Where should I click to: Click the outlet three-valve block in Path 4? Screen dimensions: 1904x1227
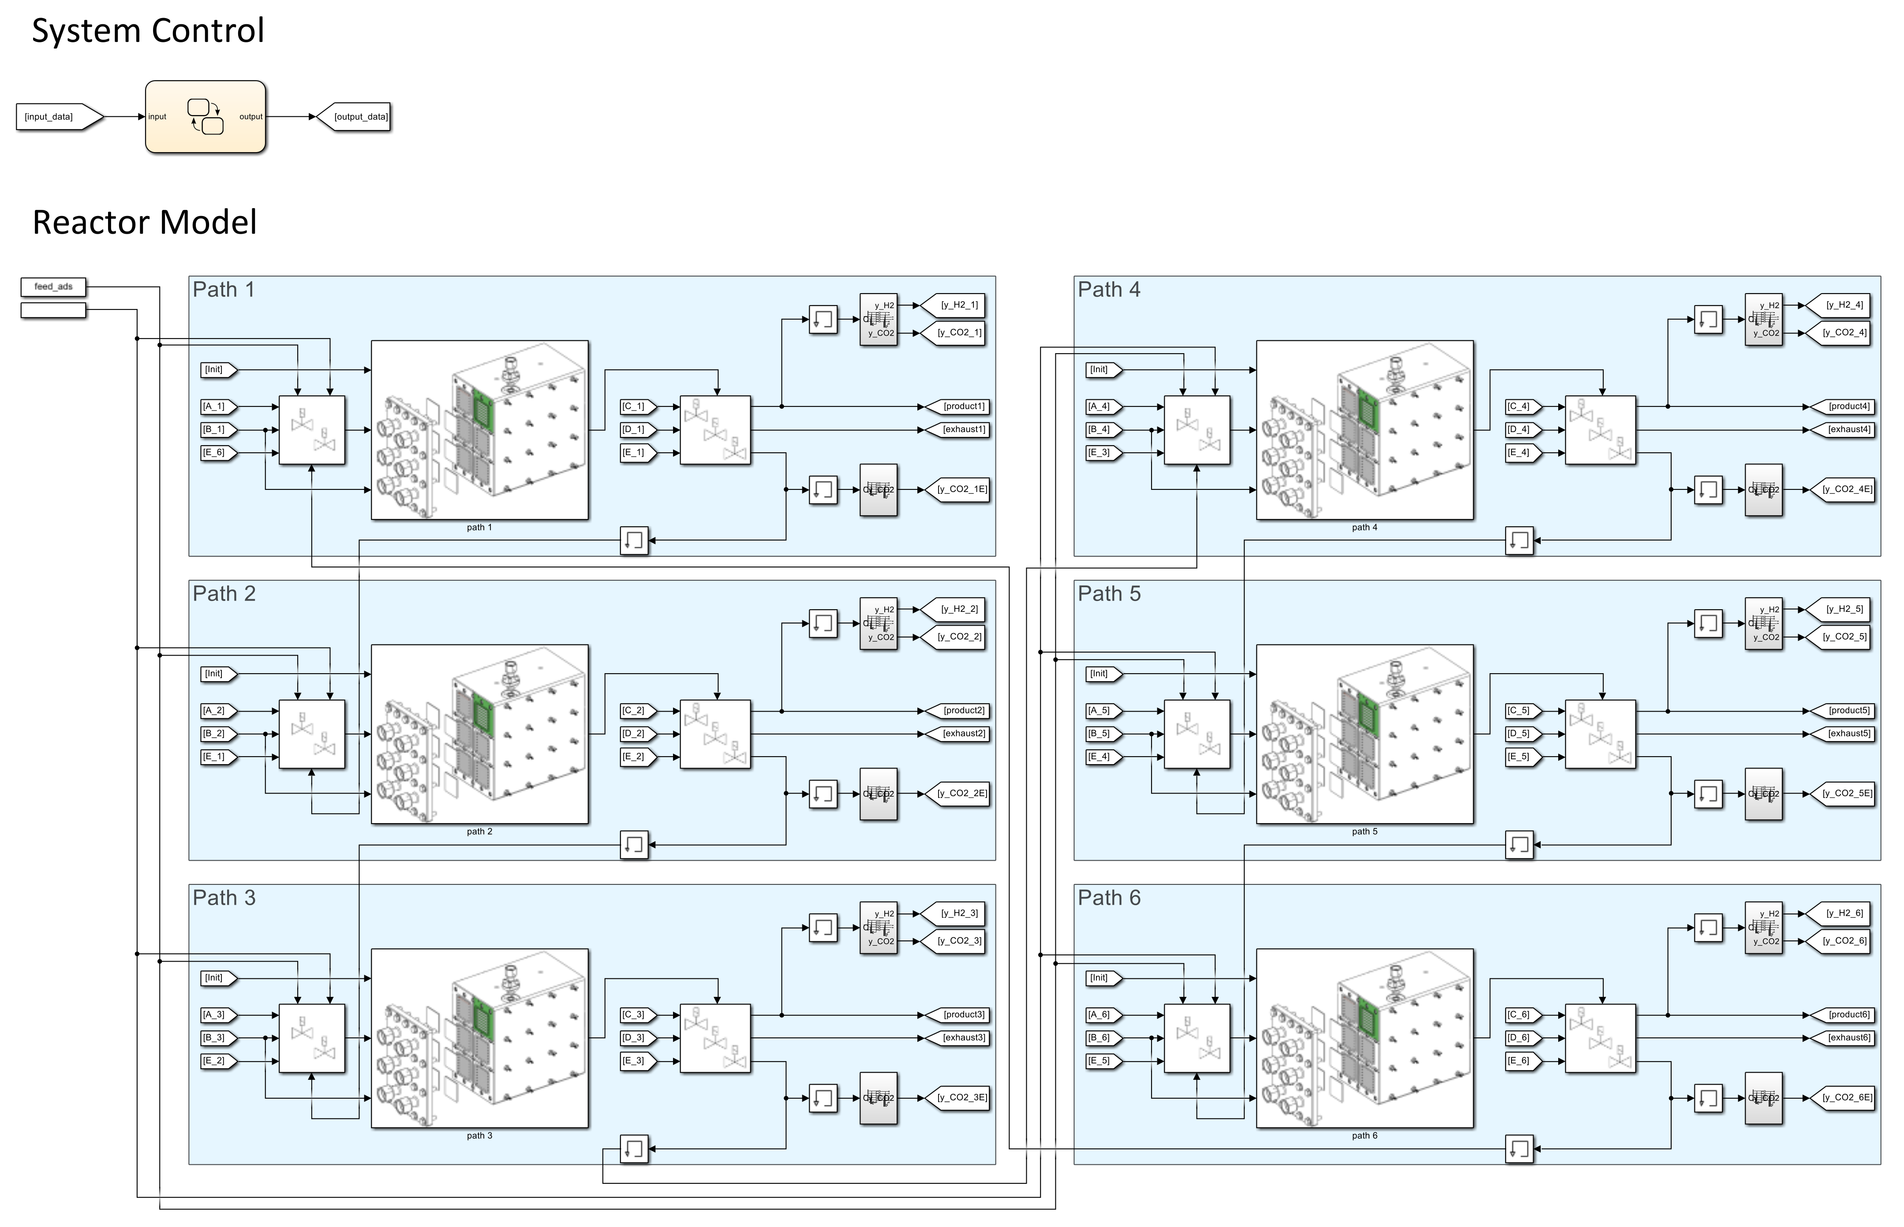[1600, 430]
